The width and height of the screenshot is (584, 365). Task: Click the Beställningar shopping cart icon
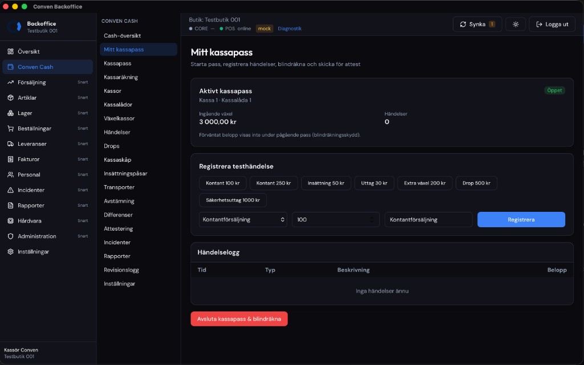pyautogui.click(x=10, y=129)
